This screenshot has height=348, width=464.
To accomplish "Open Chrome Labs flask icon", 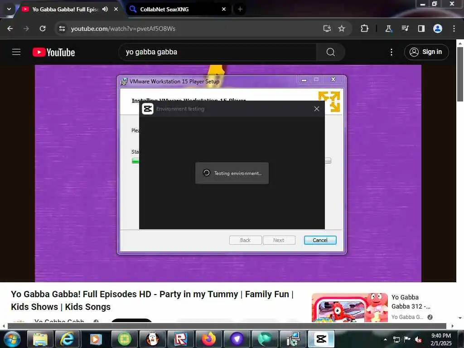I will tap(388, 29).
